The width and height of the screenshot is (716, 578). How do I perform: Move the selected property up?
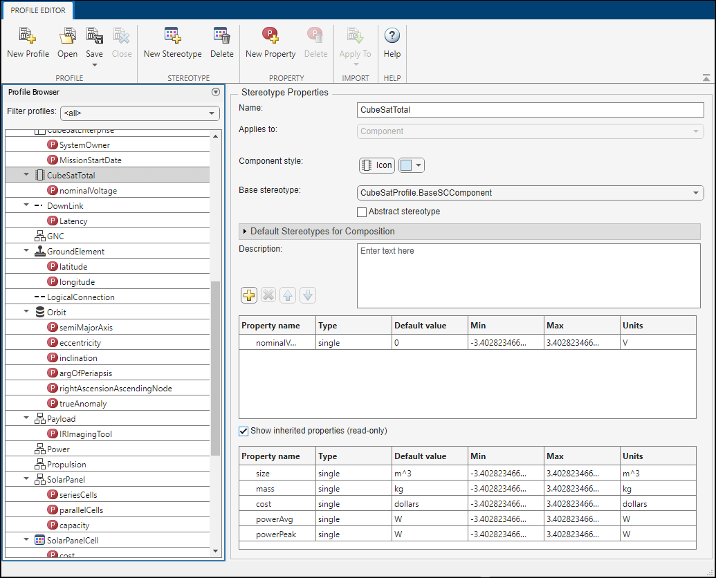coord(288,295)
